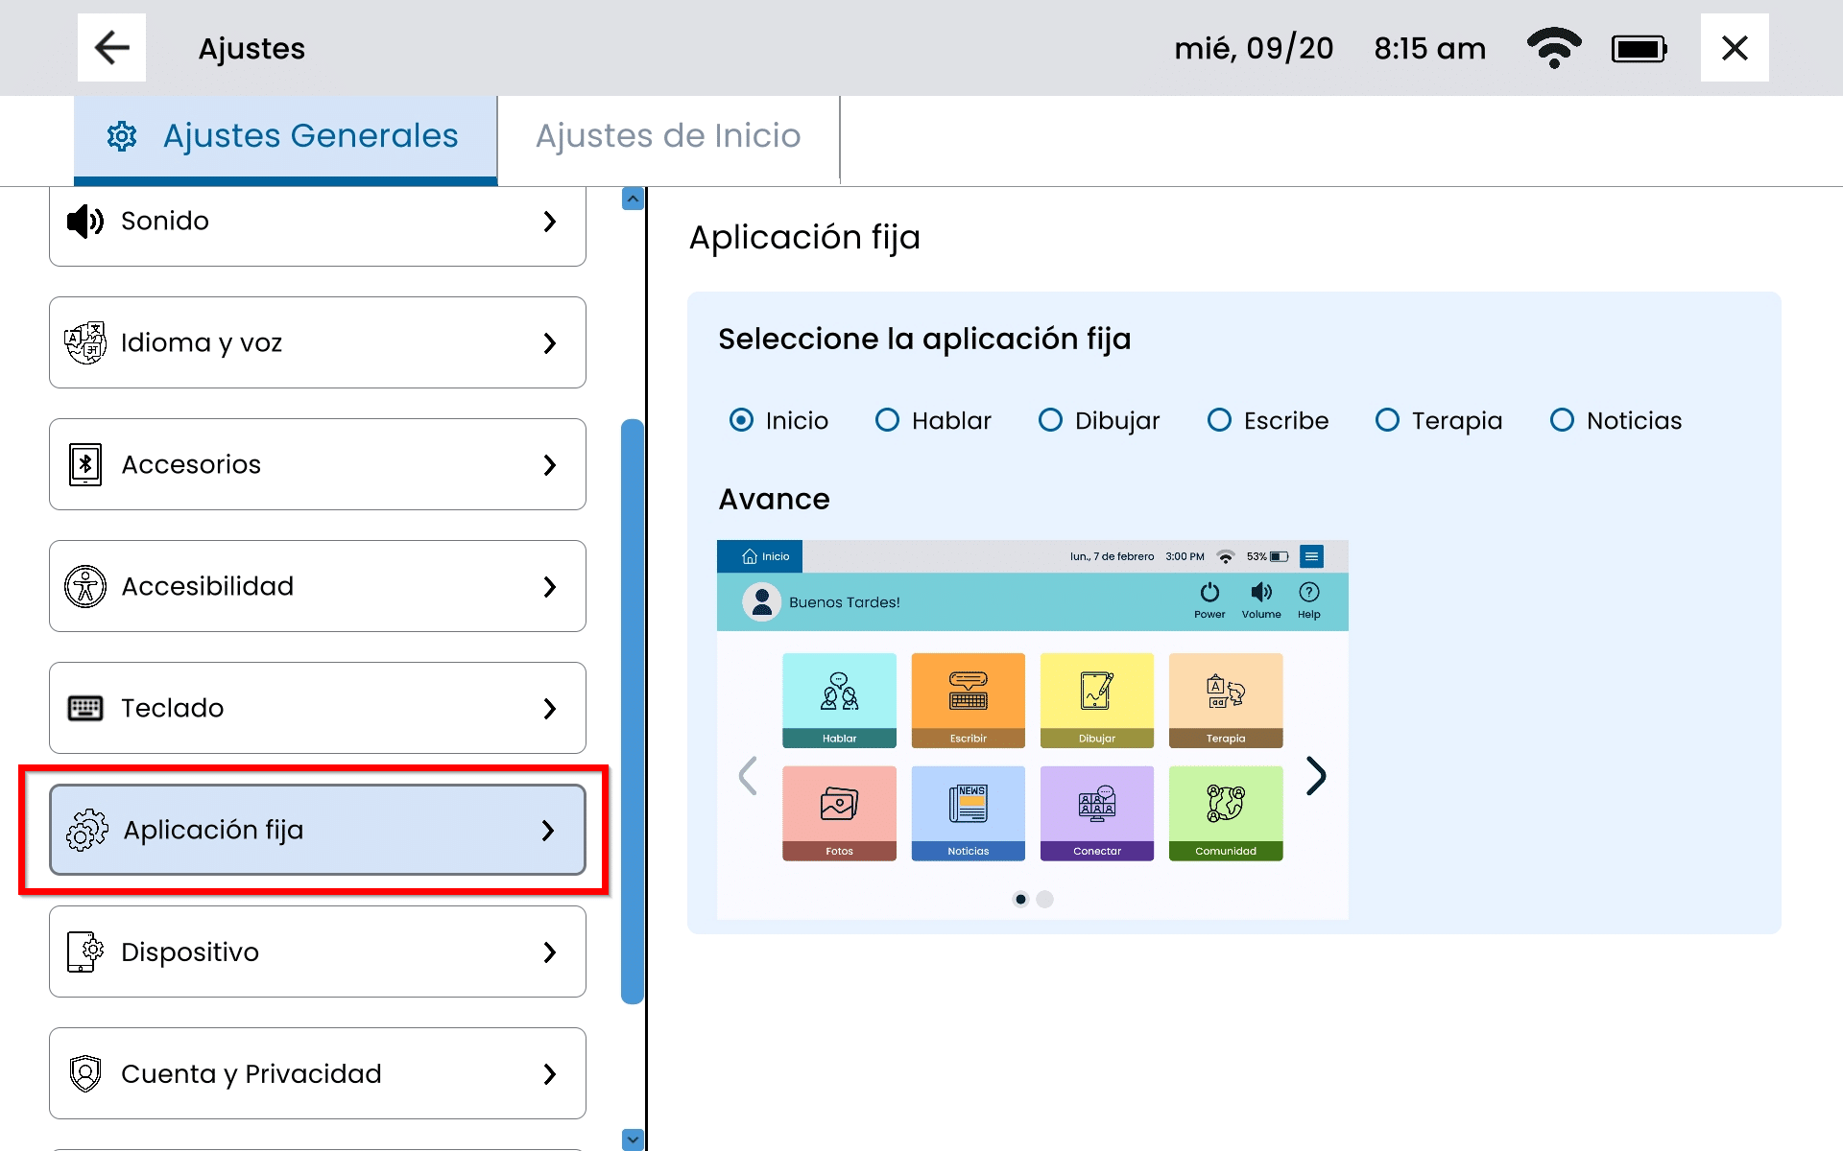Viewport: 1843px width, 1151px height.
Task: Click the back arrow icon
Action: point(111,48)
